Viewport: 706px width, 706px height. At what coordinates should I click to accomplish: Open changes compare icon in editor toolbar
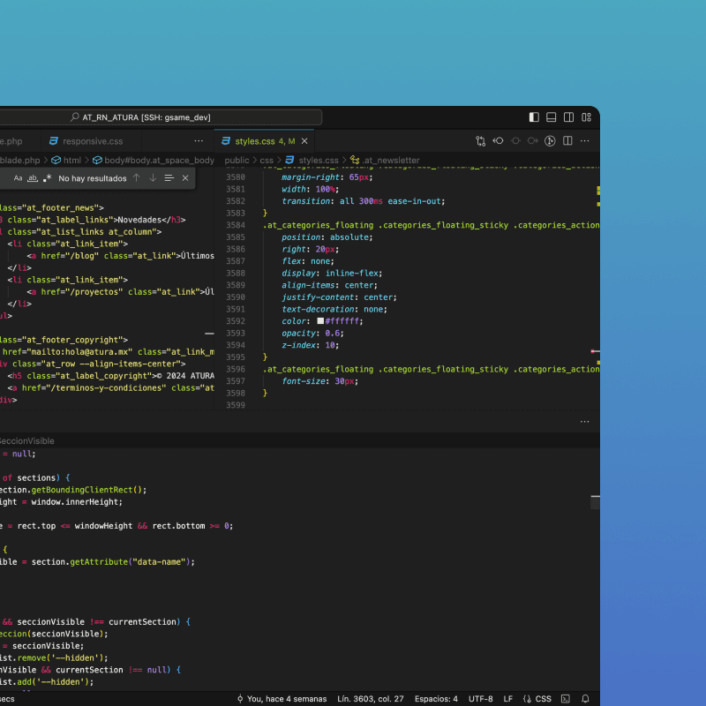click(x=480, y=141)
